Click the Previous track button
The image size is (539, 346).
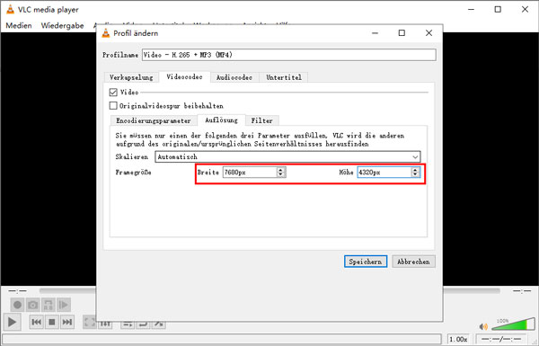point(36,322)
